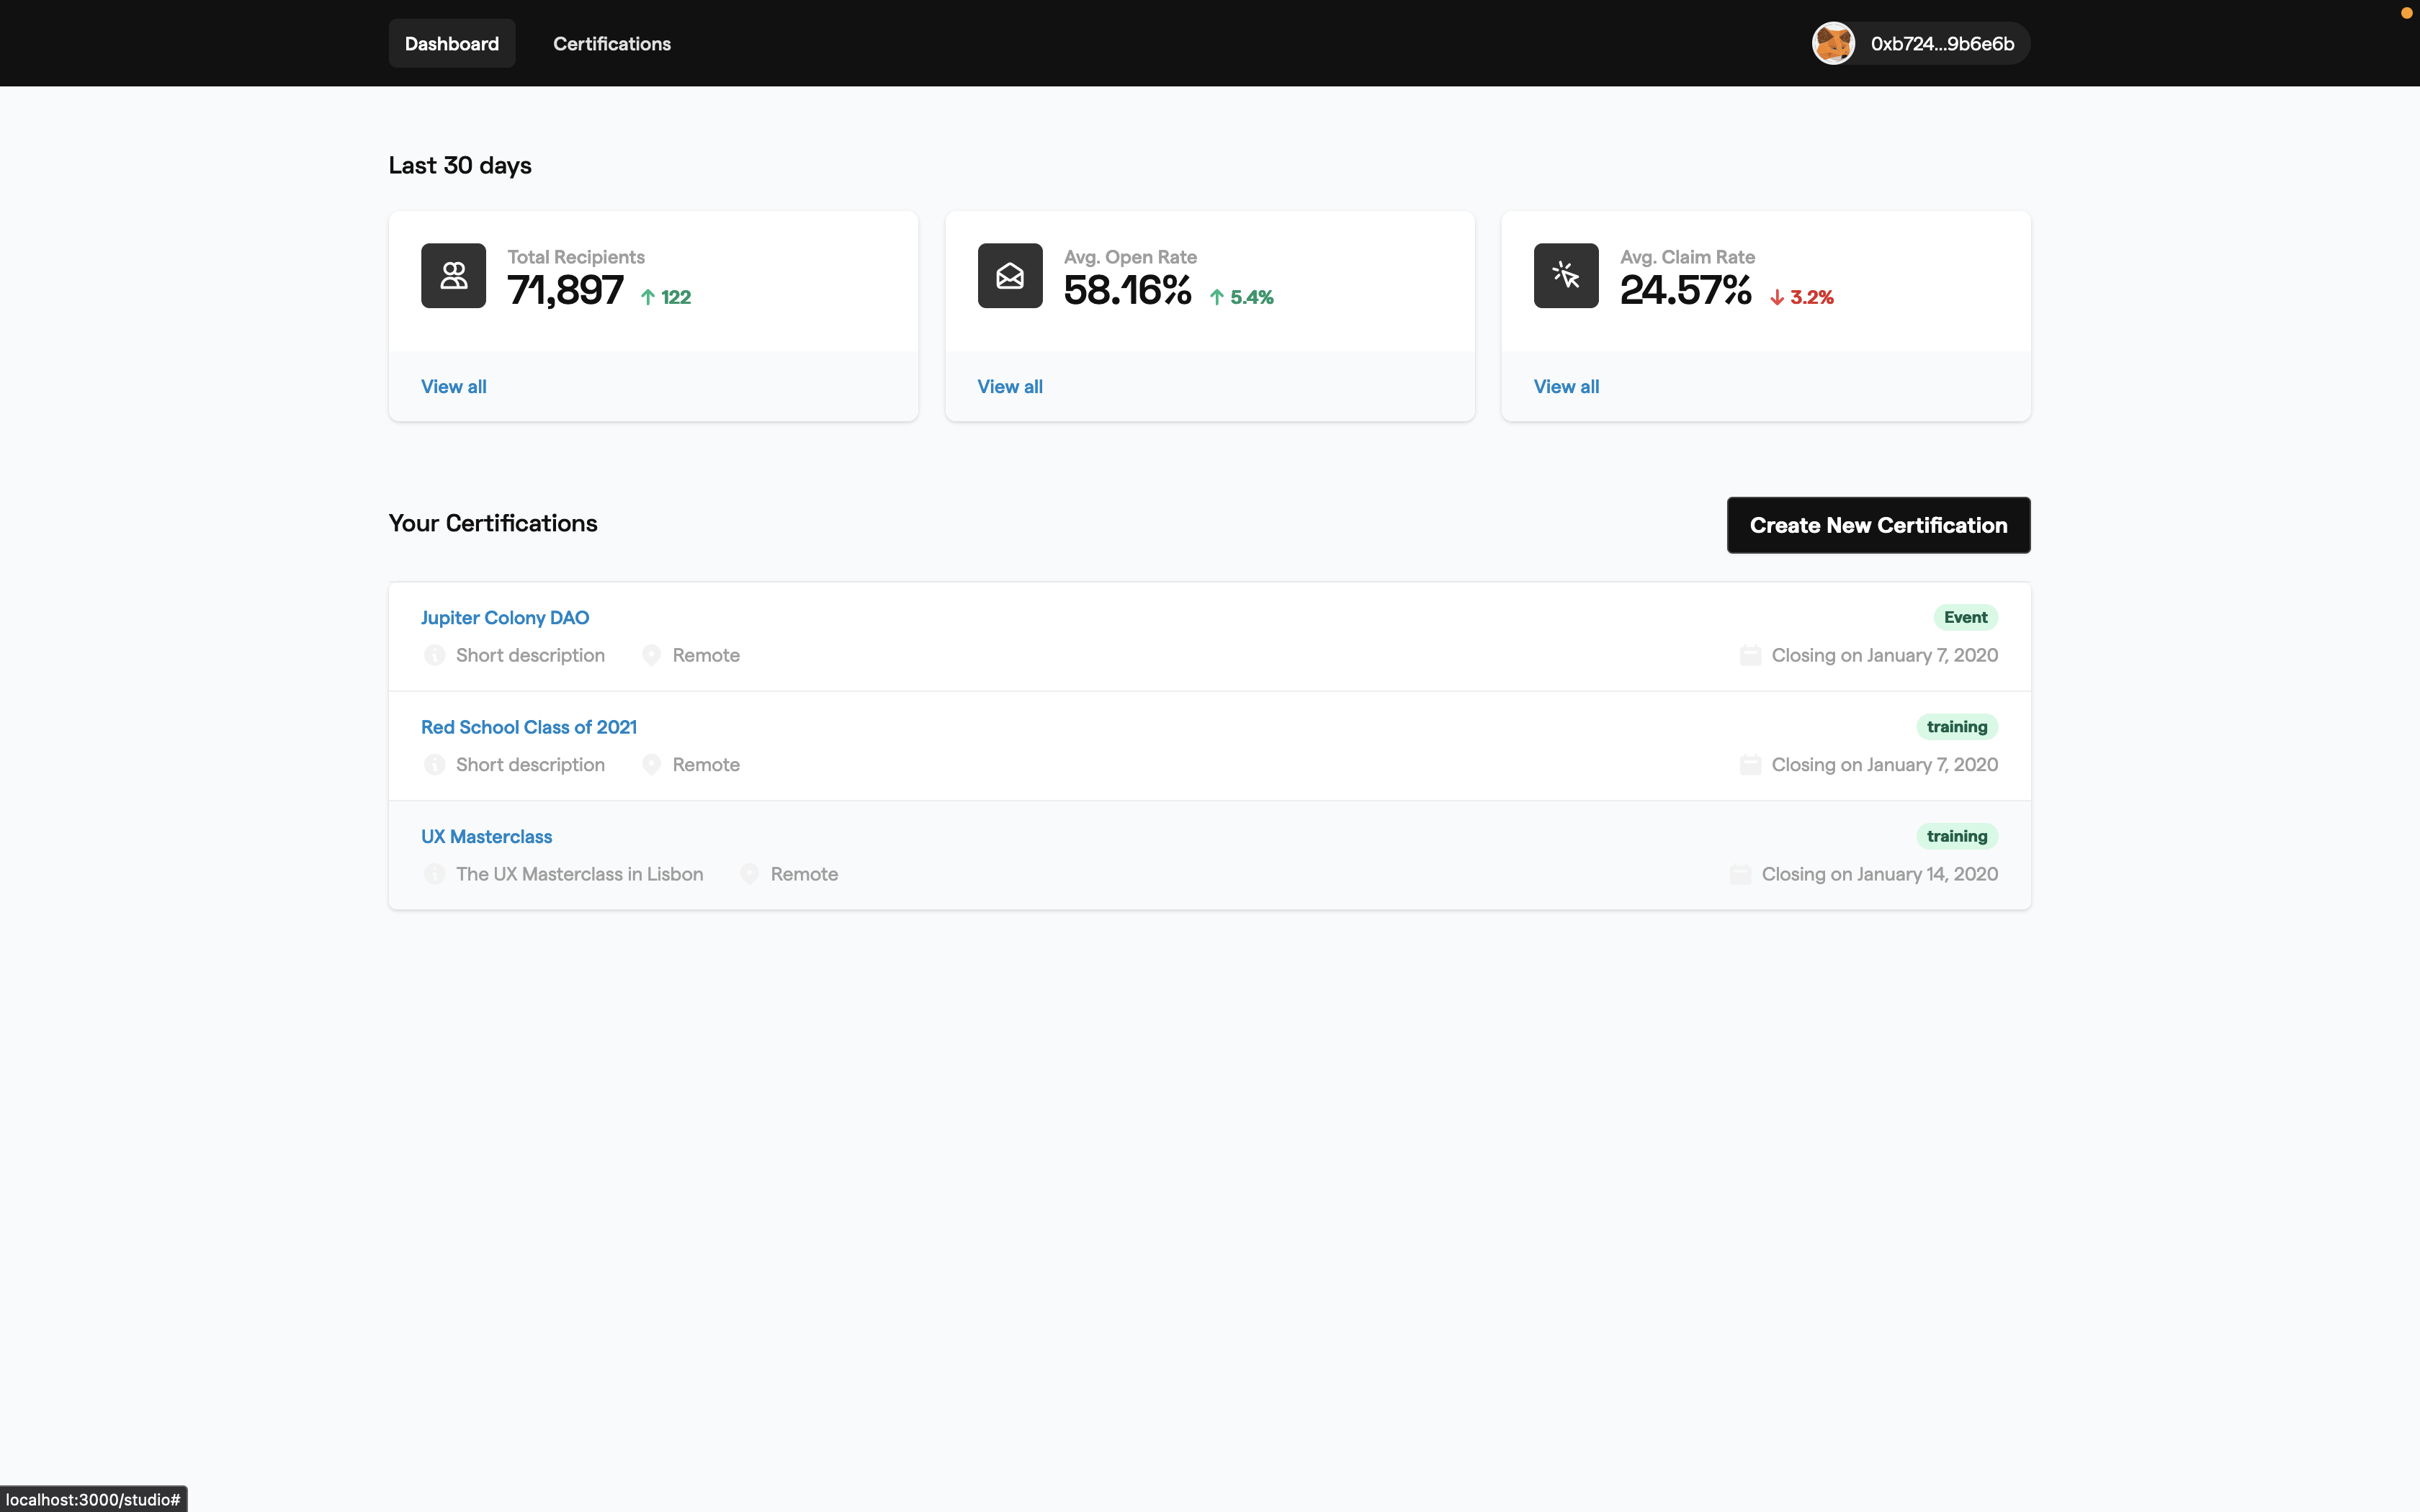Image resolution: width=2420 pixels, height=1512 pixels.
Task: Open UX Masterclass certification
Action: pos(486,836)
